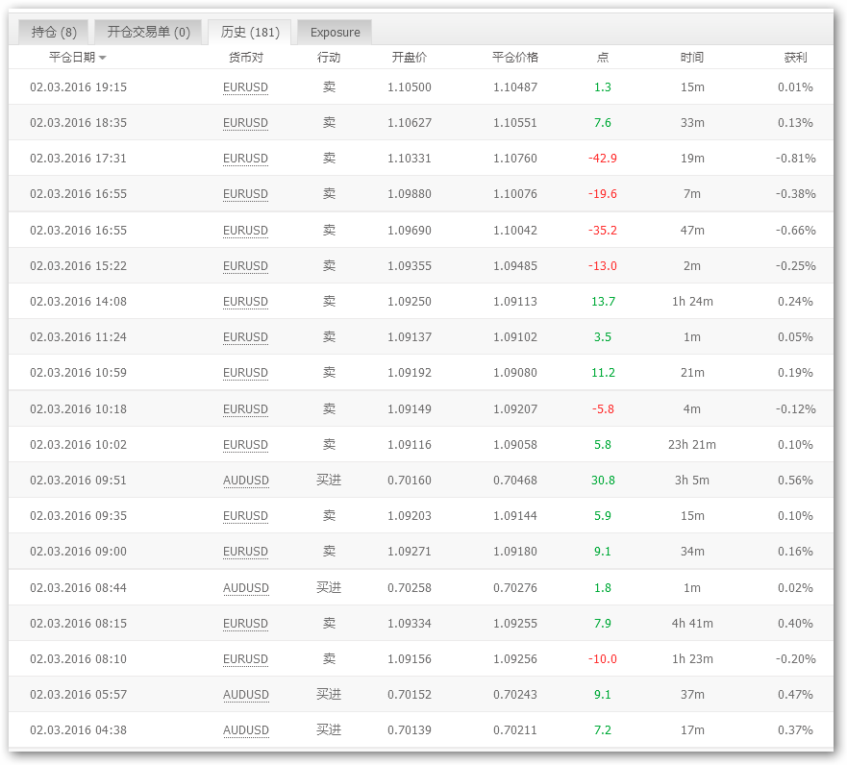Click the 获利 column header
The height and width of the screenshot is (765, 847).
coord(795,58)
